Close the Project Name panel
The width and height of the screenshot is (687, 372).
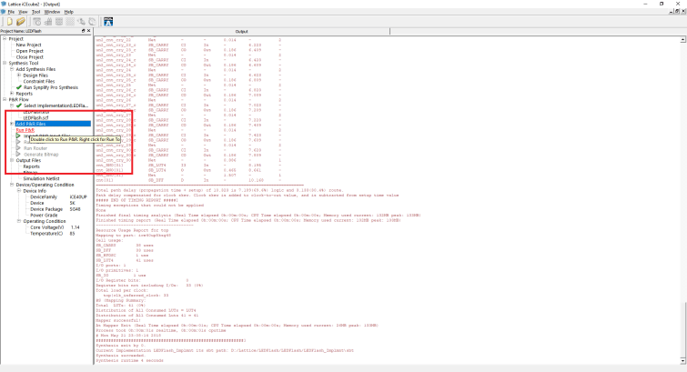pos(88,31)
